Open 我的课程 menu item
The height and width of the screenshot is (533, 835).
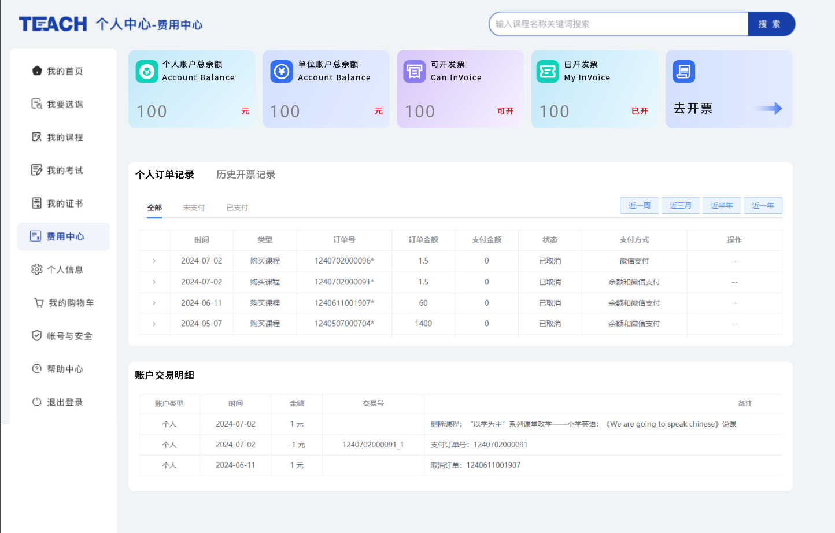65,137
